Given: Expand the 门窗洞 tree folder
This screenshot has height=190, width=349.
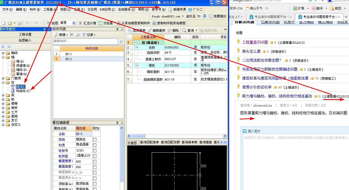Looking at the screenshot, I should pyautogui.click(x=3, y=78).
